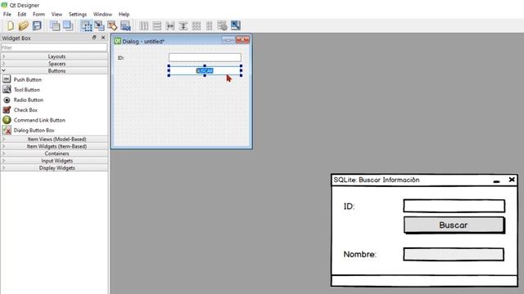
Task: Apply Lay Out Vertically
Action: tap(156, 25)
